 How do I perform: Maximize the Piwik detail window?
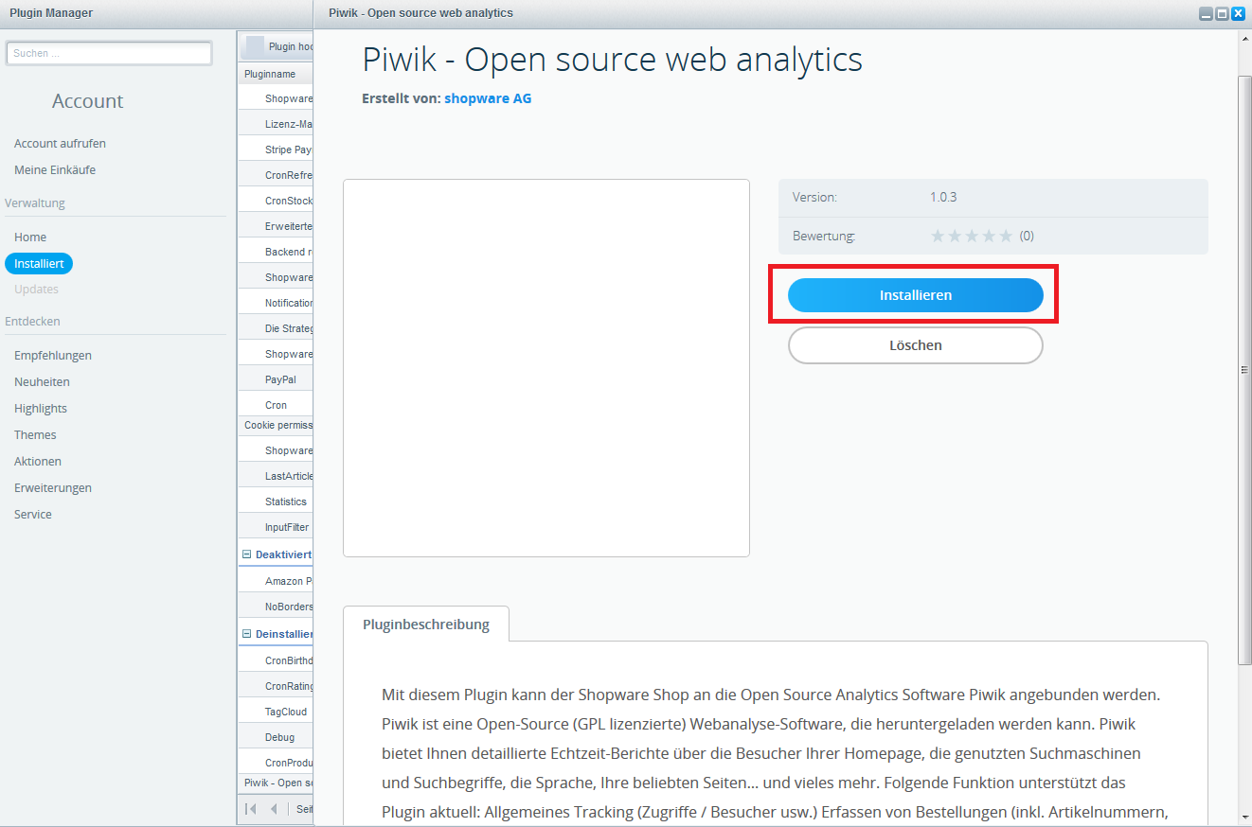tap(1222, 14)
